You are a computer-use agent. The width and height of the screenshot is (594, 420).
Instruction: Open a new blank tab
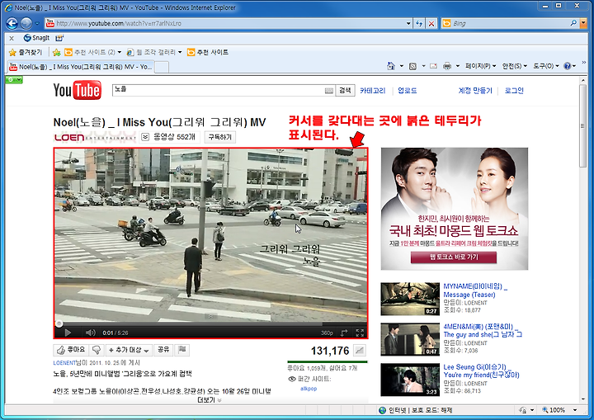coord(162,67)
